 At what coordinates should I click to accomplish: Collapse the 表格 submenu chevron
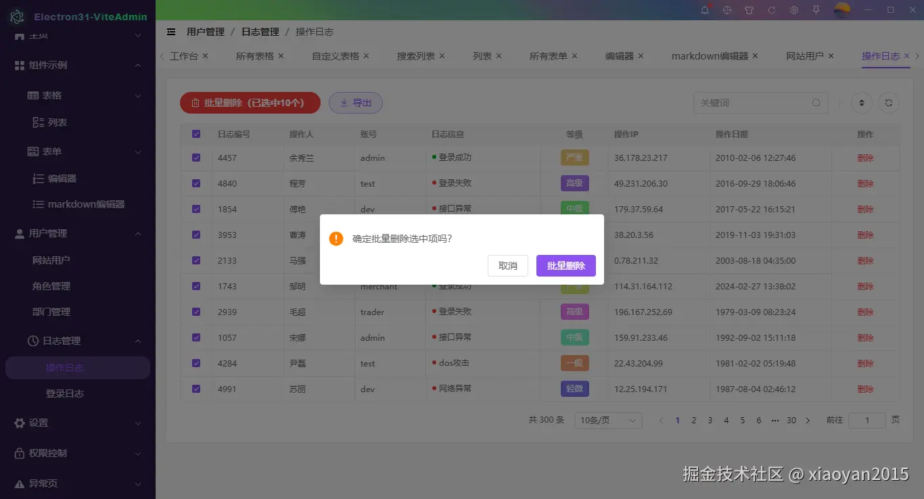138,96
